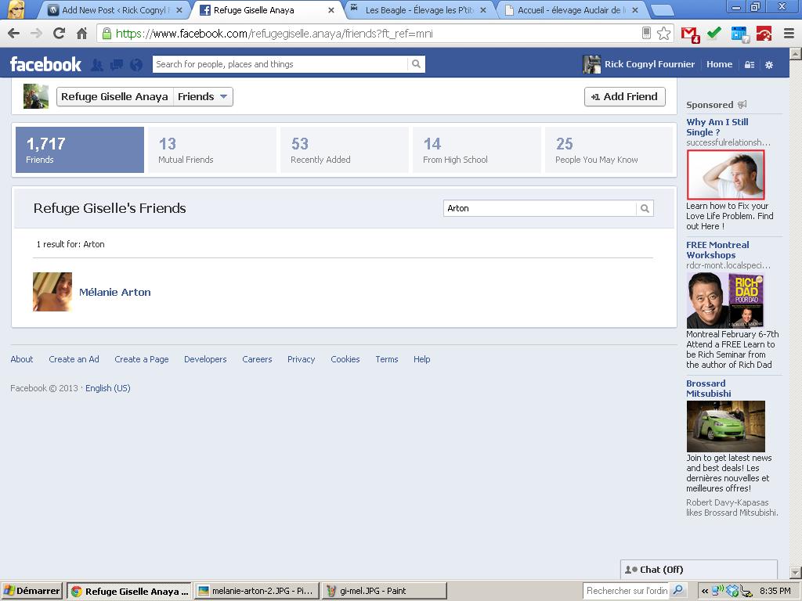The width and height of the screenshot is (802, 601).
Task: Open the Chrome menu hamburger icon
Action: click(789, 34)
